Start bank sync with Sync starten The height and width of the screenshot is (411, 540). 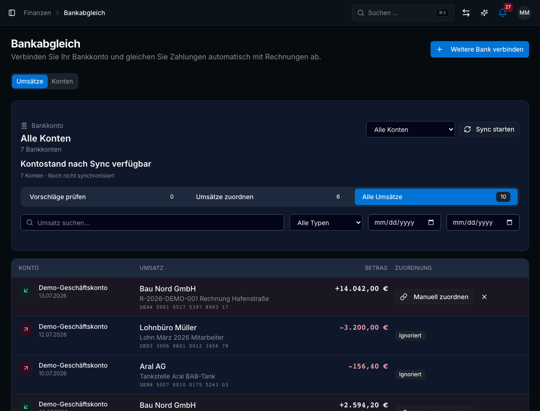point(488,129)
